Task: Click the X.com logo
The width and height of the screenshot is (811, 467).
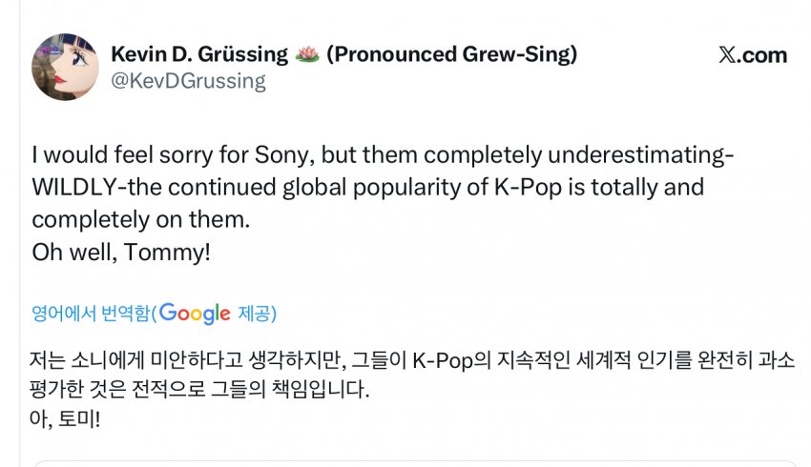Action: 753,54
